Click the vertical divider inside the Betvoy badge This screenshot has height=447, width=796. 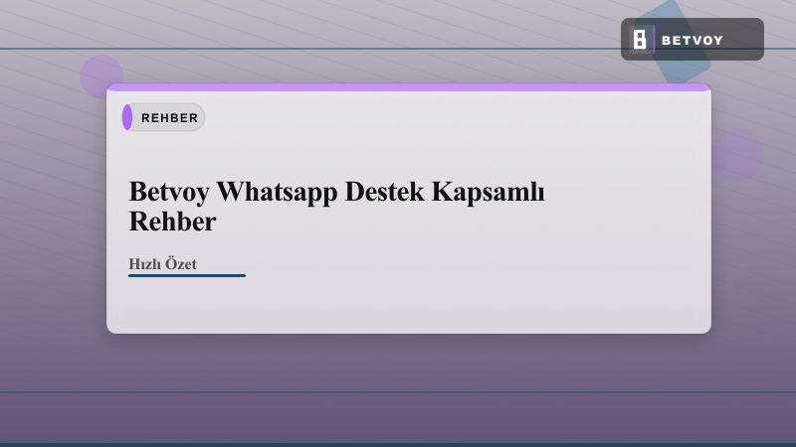(654, 40)
